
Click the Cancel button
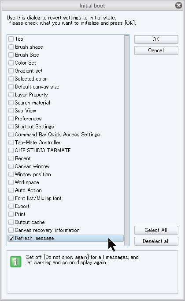point(156,50)
